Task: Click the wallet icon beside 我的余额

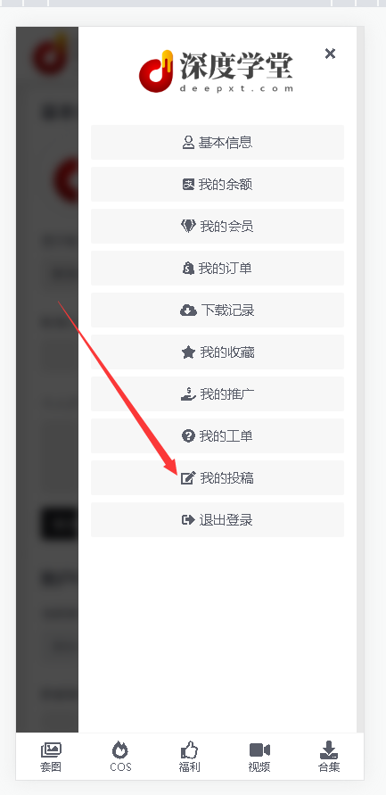Action: coord(188,185)
